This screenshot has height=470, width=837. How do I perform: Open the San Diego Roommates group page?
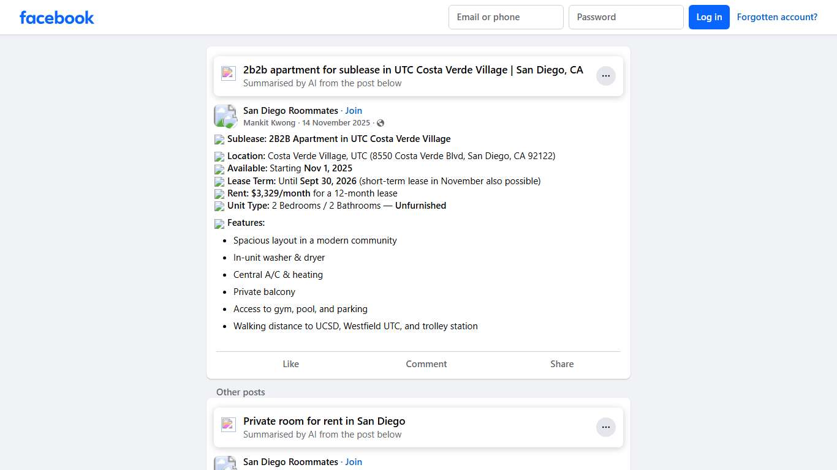click(x=290, y=110)
